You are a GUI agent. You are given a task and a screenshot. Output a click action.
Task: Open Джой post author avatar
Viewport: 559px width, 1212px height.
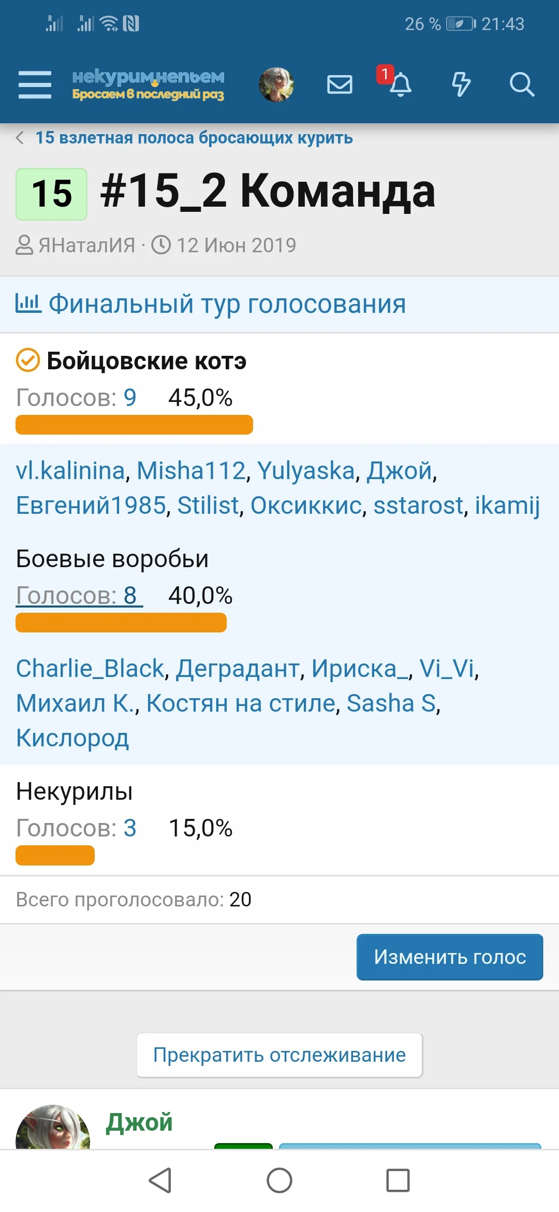[x=52, y=1129]
